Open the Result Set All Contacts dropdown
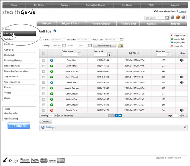This screenshot has height=166, width=190. tap(114, 40)
